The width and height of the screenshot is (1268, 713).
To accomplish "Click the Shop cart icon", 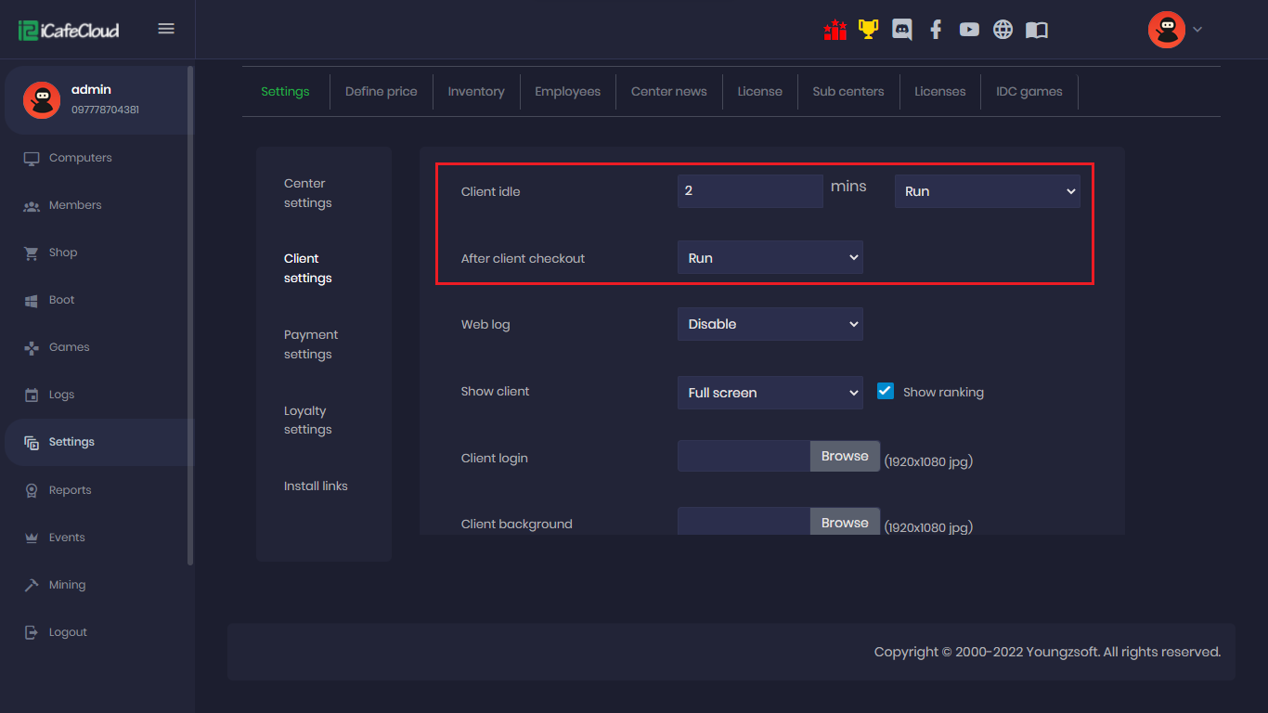I will coord(32,253).
